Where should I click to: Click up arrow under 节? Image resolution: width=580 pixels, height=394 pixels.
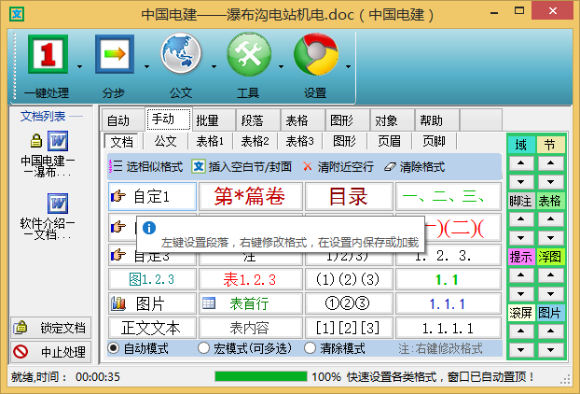550,163
